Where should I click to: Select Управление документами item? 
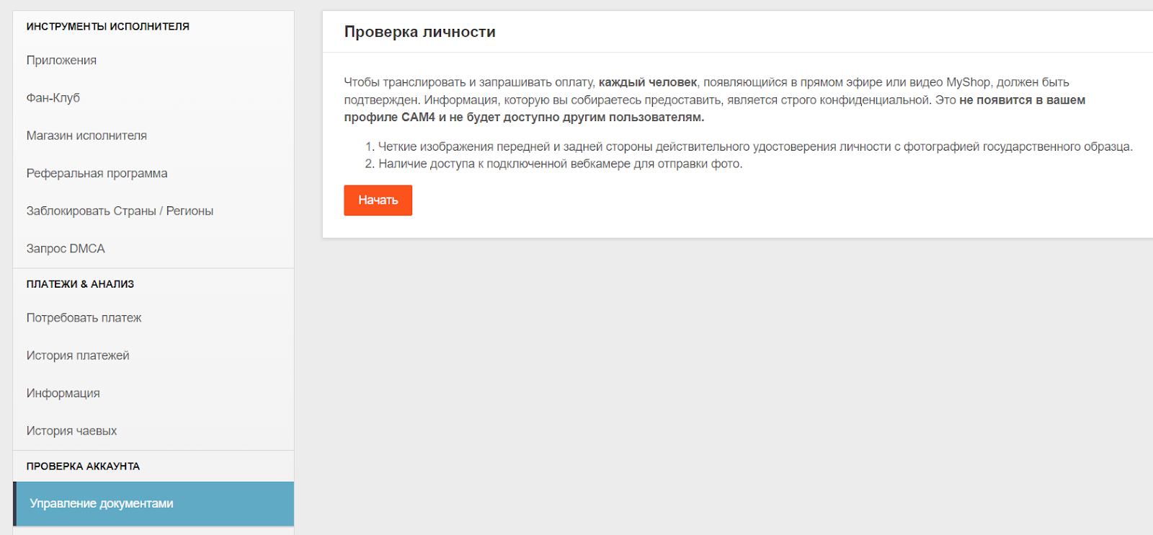tap(153, 503)
